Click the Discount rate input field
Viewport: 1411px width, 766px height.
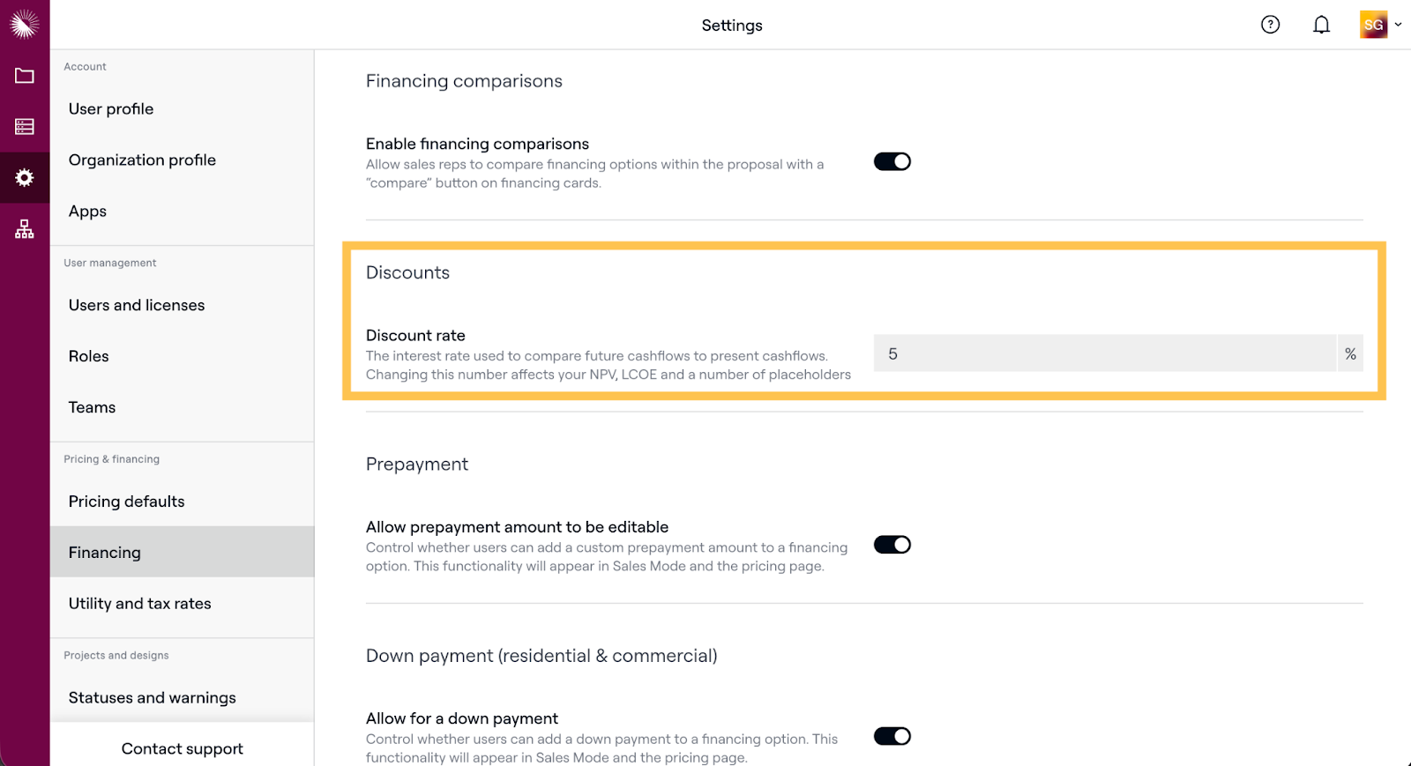pyautogui.click(x=1104, y=353)
